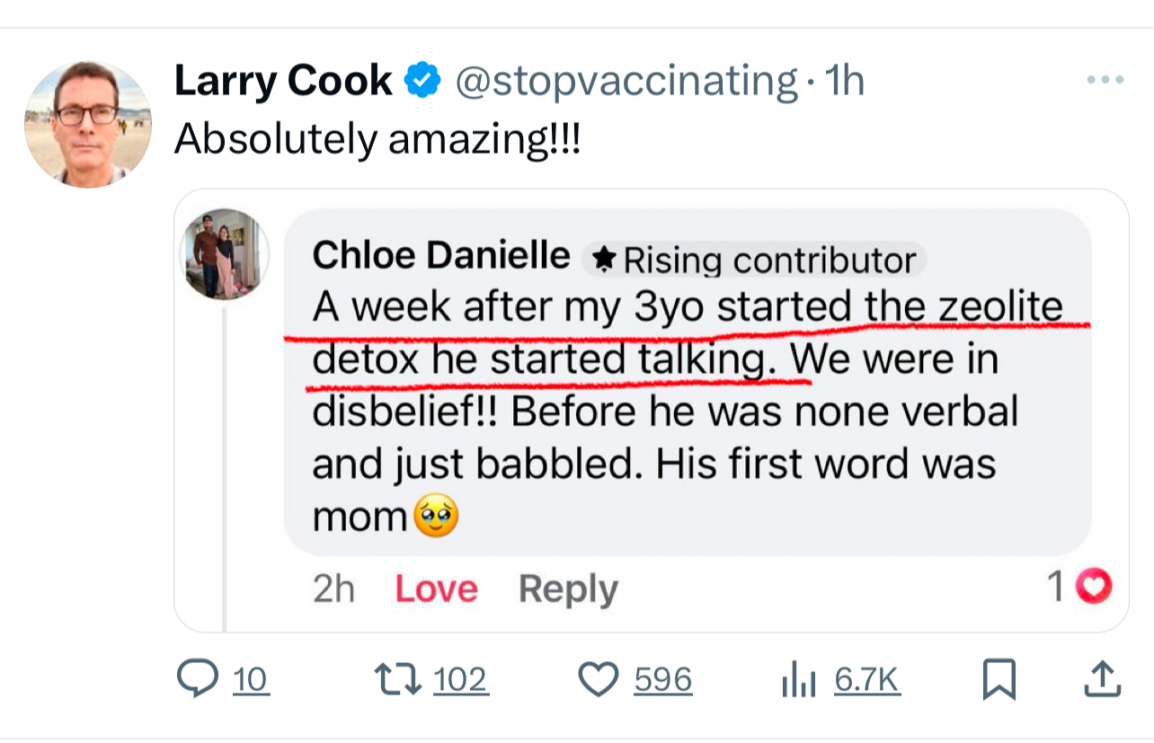Open the @stopvaccinating handle link

pyautogui.click(x=626, y=82)
